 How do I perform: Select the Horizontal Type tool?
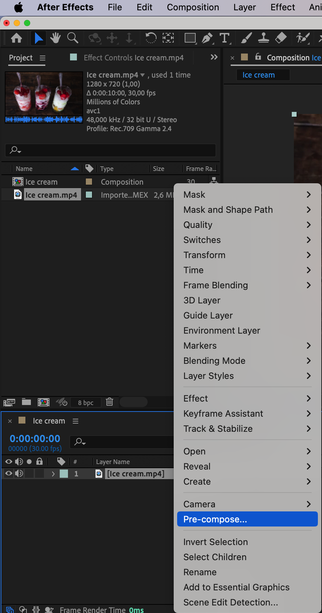(225, 38)
